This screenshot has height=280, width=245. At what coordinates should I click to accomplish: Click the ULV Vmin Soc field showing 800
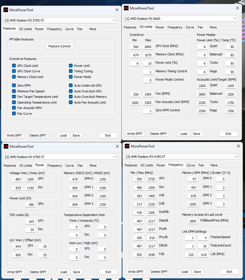click(17, 255)
